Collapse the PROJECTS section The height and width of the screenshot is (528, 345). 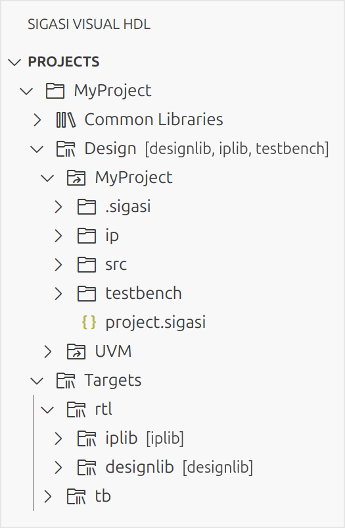(x=14, y=62)
